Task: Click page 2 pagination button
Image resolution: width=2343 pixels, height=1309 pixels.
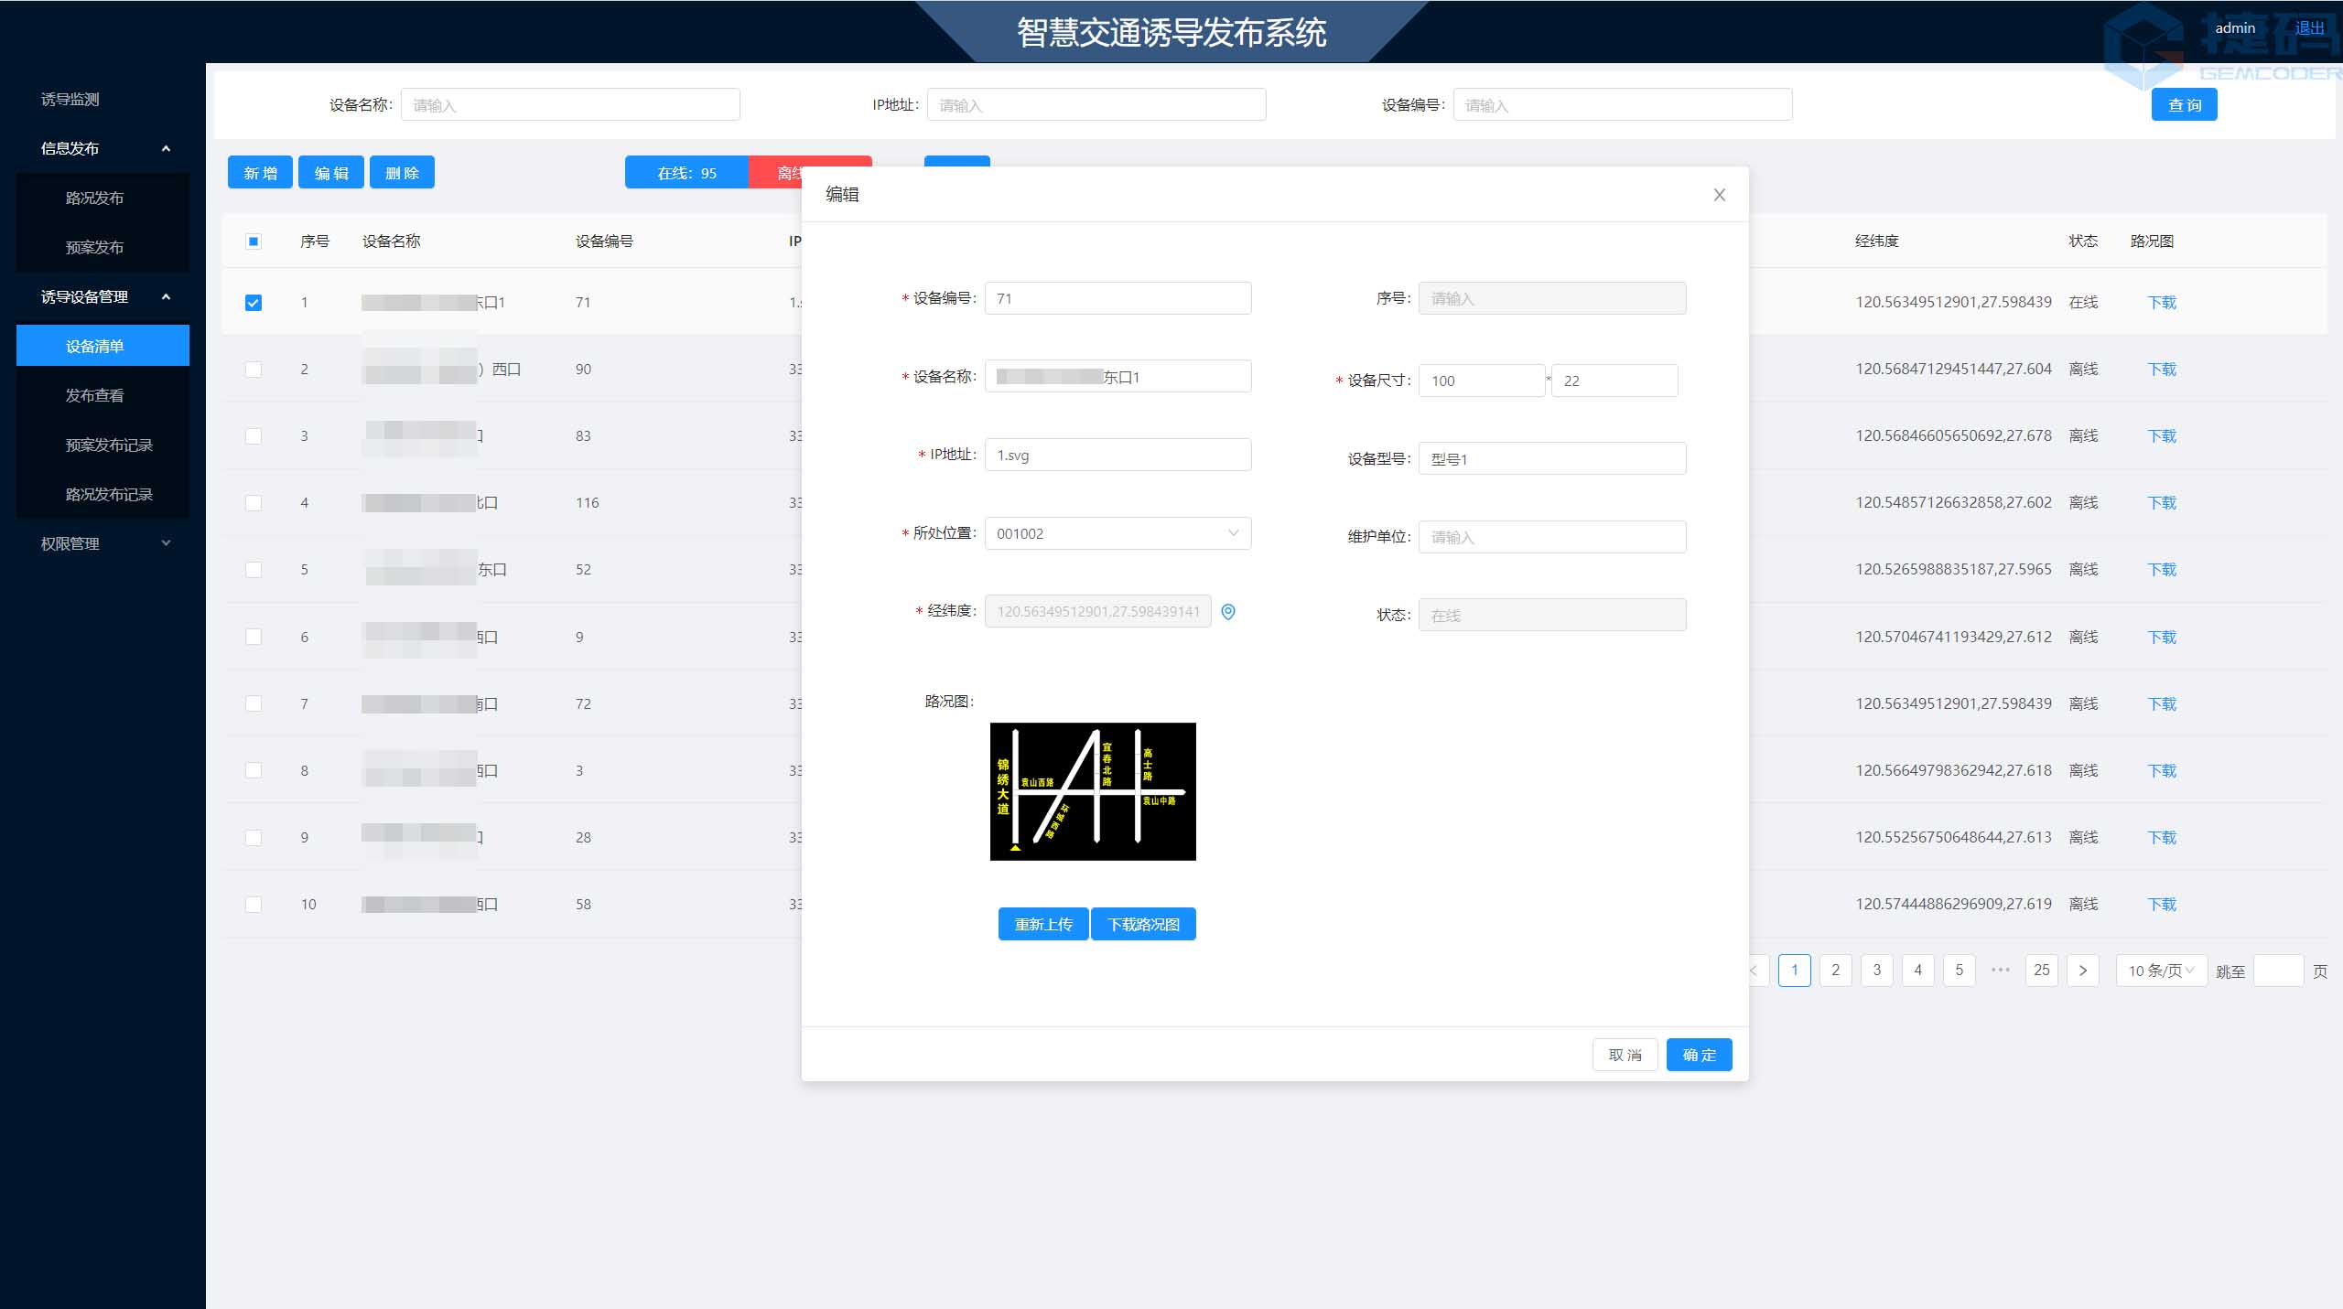Action: pos(1834,968)
